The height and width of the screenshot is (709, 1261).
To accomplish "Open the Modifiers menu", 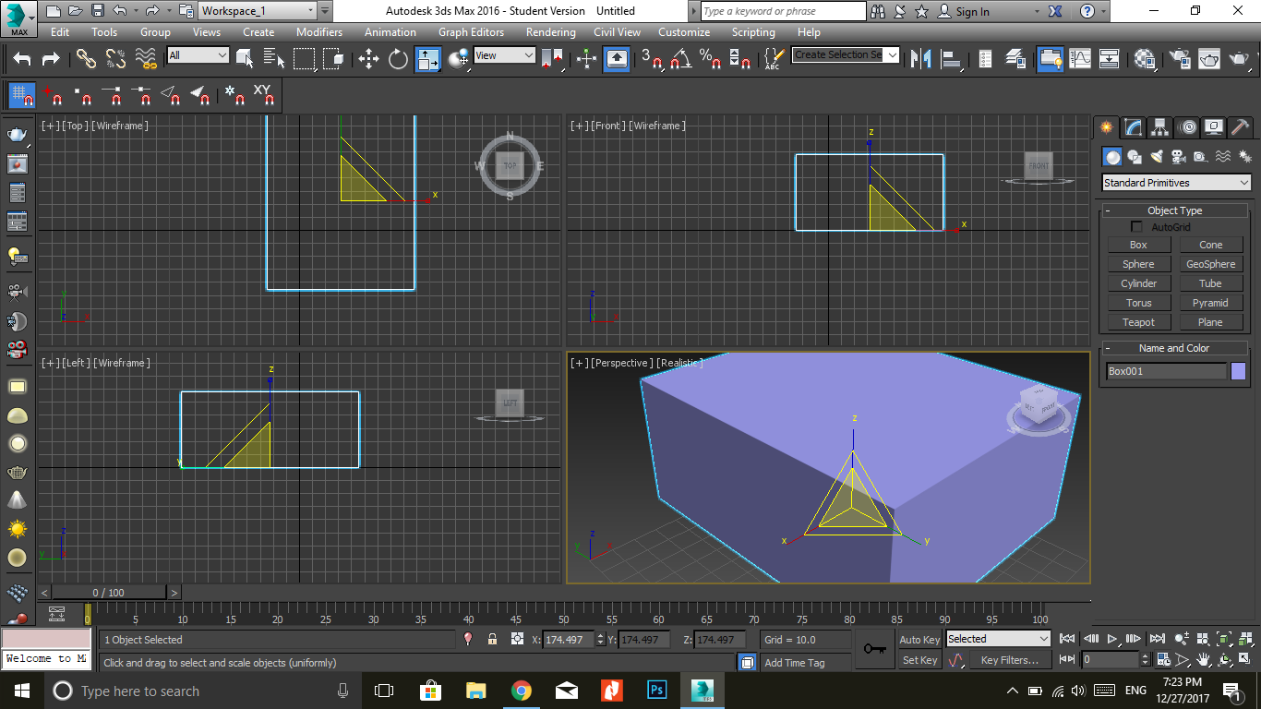I will [x=318, y=32].
